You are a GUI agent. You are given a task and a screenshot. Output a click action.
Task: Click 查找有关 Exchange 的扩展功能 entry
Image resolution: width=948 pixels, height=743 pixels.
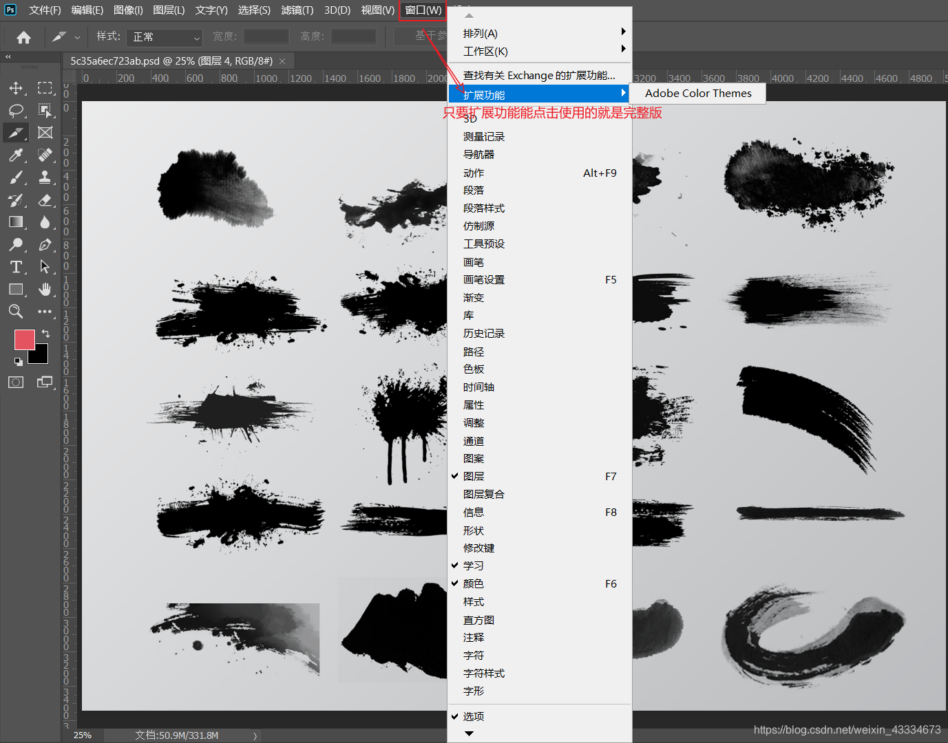(540, 75)
